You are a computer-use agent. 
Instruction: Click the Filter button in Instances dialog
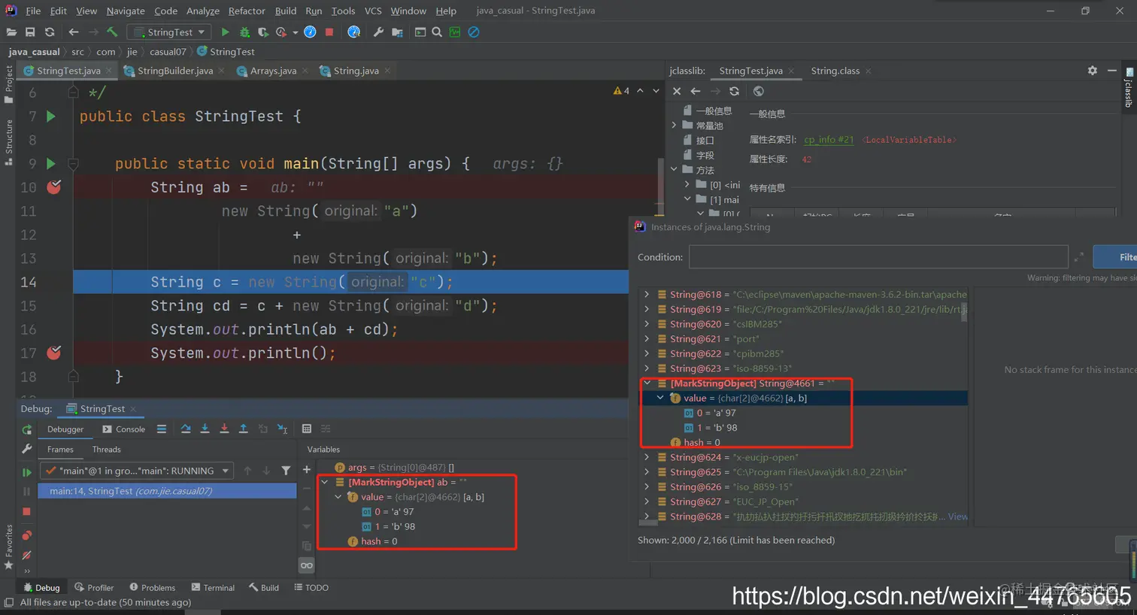coord(1116,257)
